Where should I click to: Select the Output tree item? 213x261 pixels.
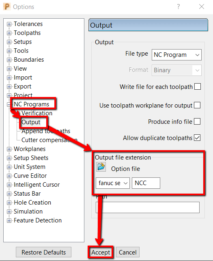pos(31,122)
